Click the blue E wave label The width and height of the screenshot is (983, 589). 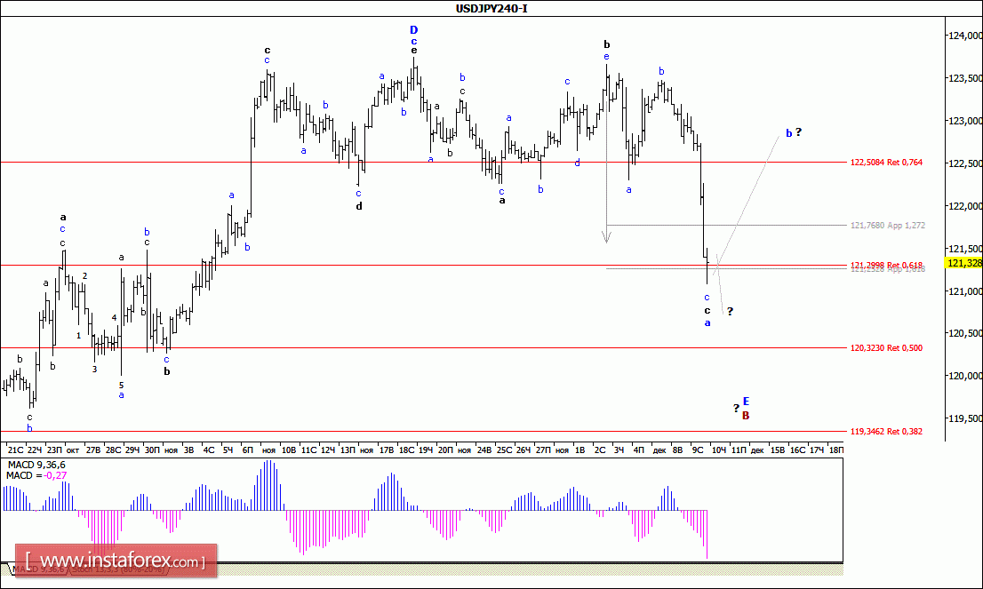[x=746, y=401]
